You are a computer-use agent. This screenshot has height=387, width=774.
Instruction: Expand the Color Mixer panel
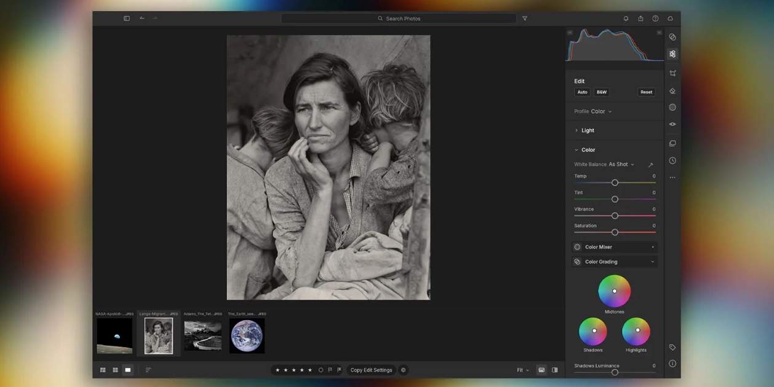615,247
